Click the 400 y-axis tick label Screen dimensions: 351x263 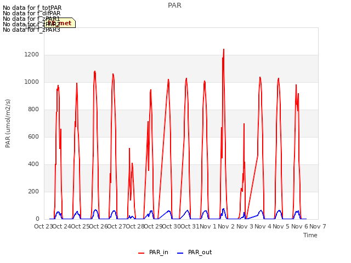point(33,164)
